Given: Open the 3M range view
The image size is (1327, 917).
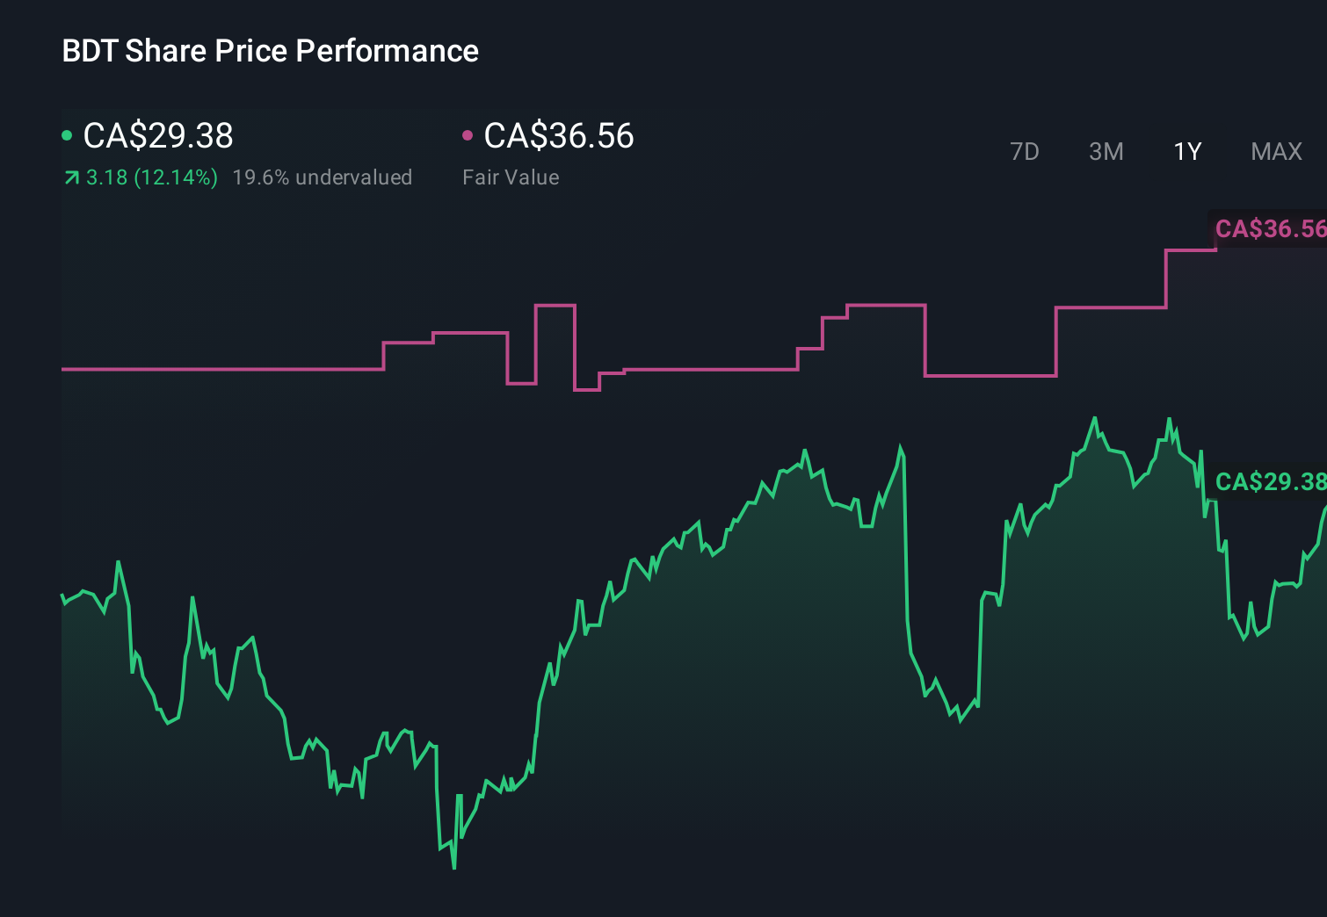Looking at the screenshot, I should click(1106, 151).
